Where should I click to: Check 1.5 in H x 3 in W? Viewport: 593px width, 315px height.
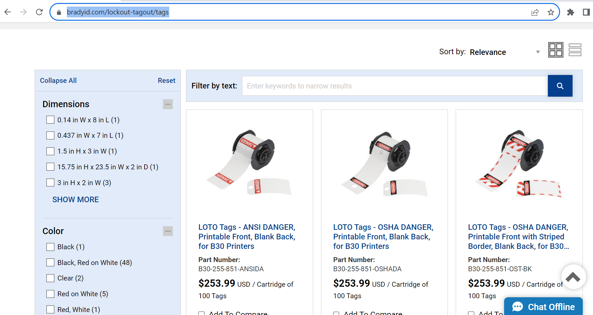point(50,151)
